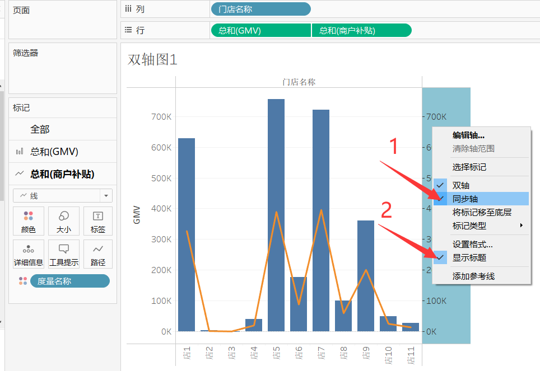Click the line icon next to 总和(商户补贴) in marks

click(20, 173)
